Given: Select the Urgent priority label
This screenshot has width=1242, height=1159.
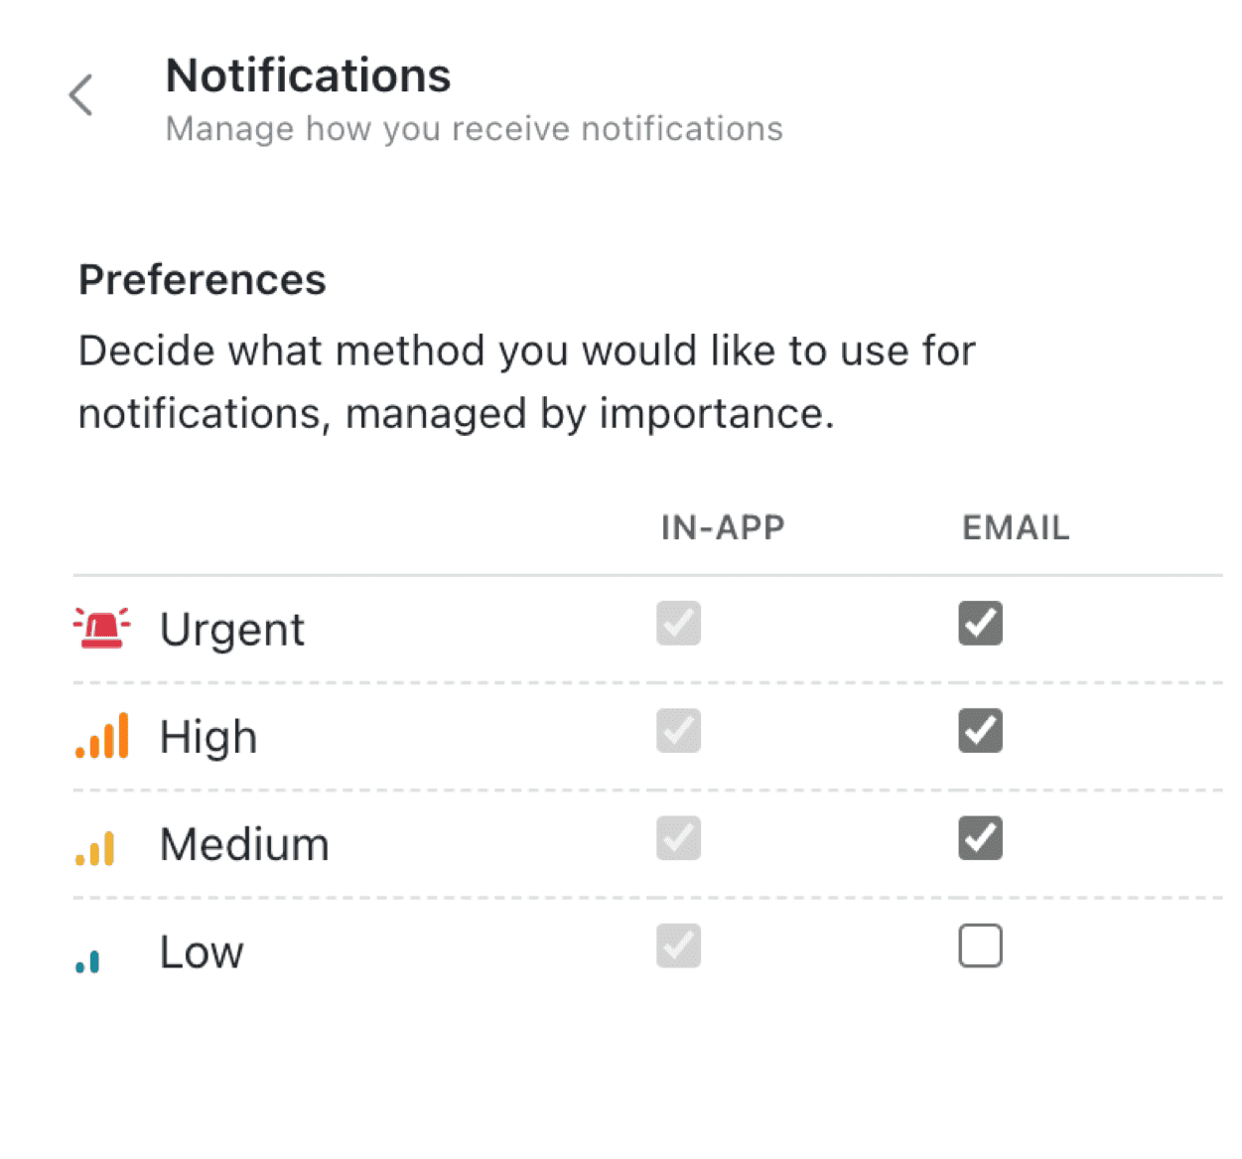Looking at the screenshot, I should [x=232, y=630].
